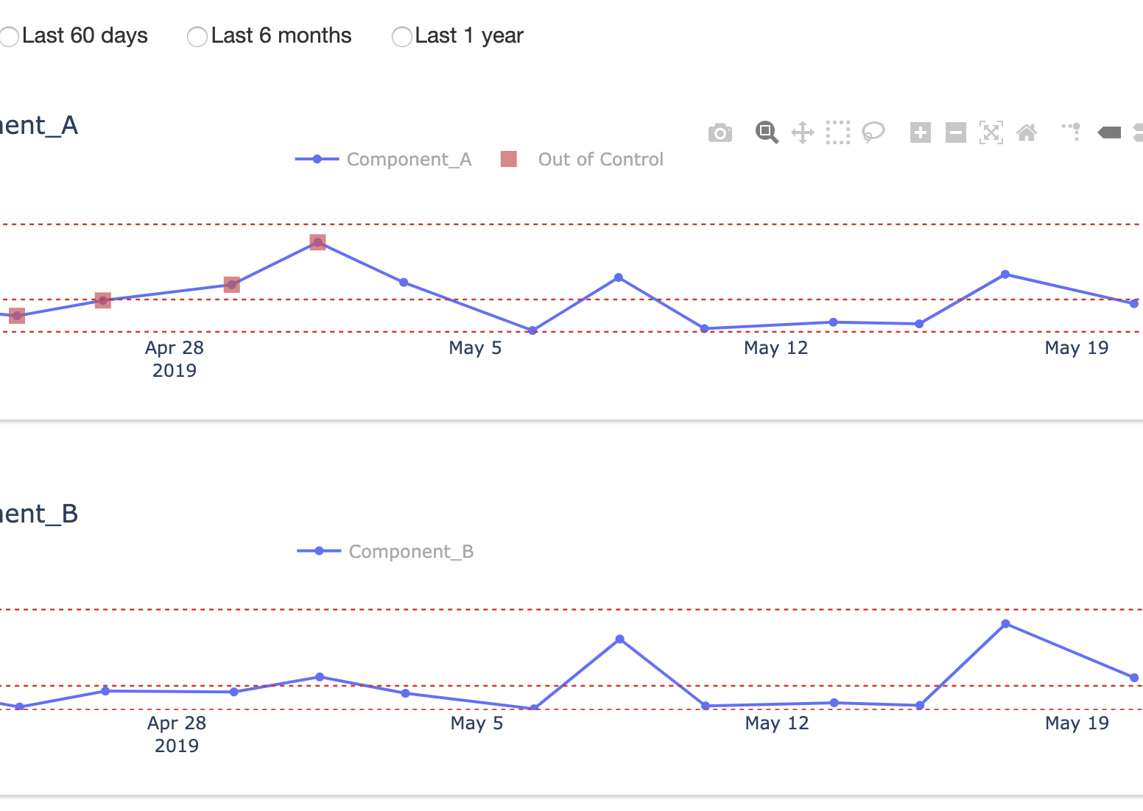Viewport: 1143px width, 811px height.
Task: Click the camera download plot as PNG icon
Action: [x=720, y=133]
